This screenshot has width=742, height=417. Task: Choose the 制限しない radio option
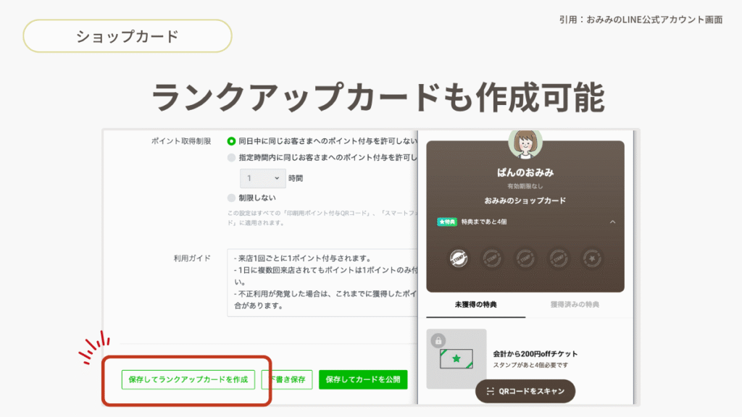[232, 198]
